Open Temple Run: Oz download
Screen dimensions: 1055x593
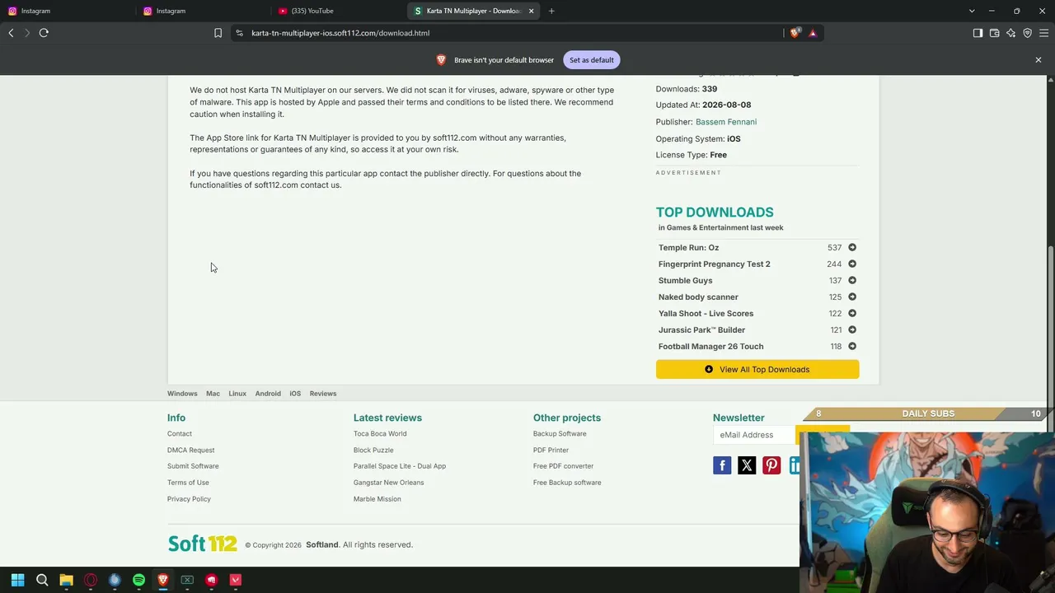click(x=688, y=248)
